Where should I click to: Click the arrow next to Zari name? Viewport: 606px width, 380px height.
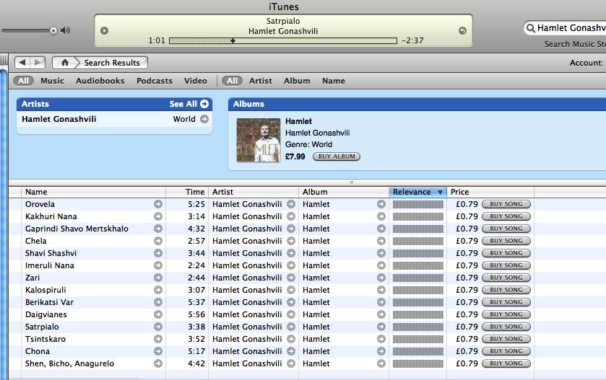point(158,278)
